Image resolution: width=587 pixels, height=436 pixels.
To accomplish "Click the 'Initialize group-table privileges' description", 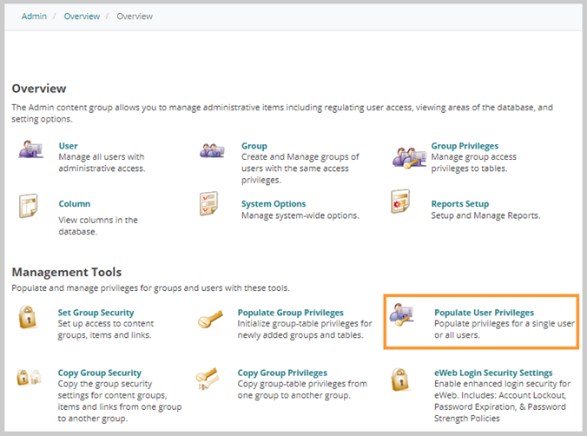I will [x=305, y=329].
